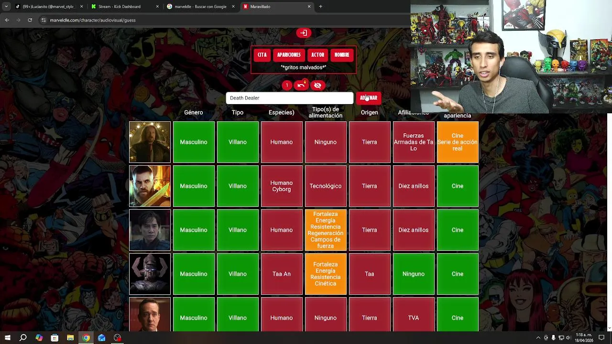Screen dimensions: 612x344
Task: Click the green Ninguno affiliation cell
Action: pyautogui.click(x=414, y=274)
